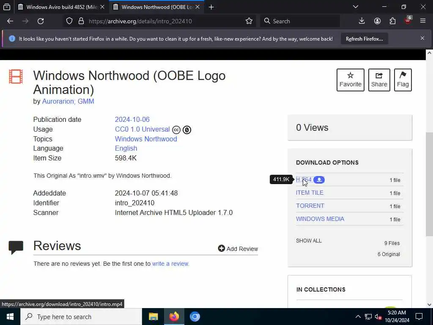Open File Explorer from the taskbar
Viewport: 433px width, 325px height.
point(153,317)
